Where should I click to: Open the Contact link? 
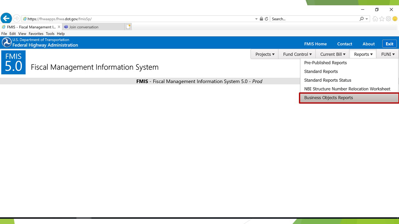tap(344, 44)
